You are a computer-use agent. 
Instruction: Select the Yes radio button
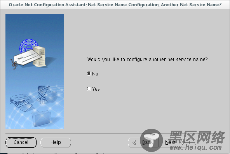(x=89, y=89)
